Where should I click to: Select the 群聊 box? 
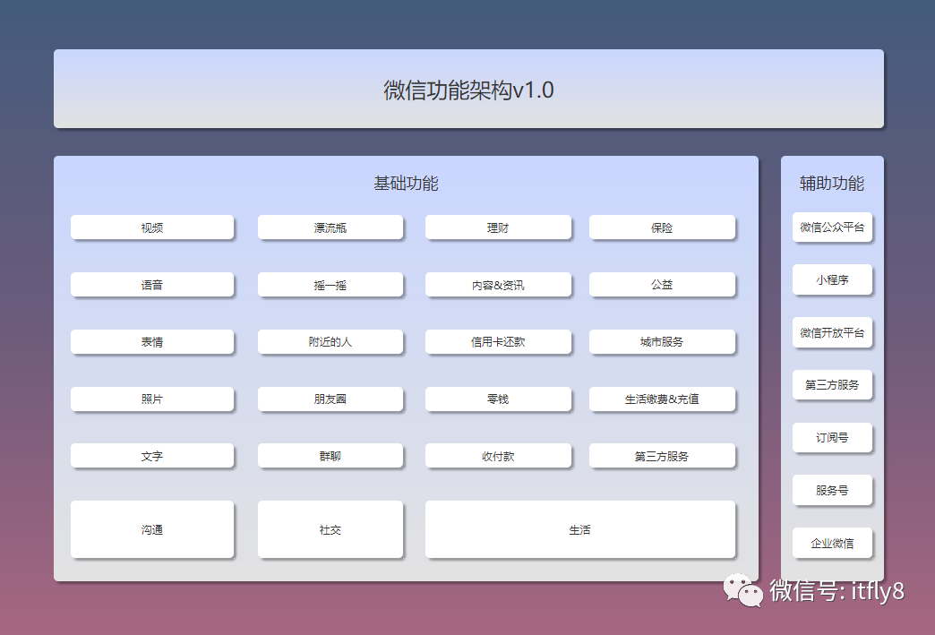click(330, 456)
